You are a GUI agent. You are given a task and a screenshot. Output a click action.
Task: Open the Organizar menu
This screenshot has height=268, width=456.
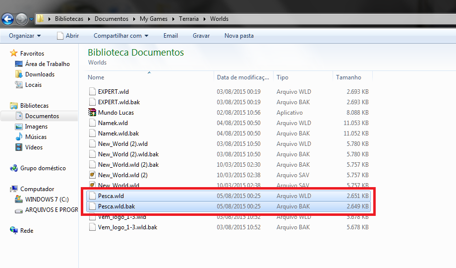tap(25, 36)
